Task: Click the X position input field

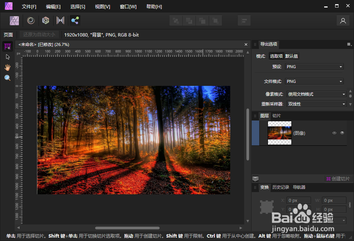Action: click(299, 200)
